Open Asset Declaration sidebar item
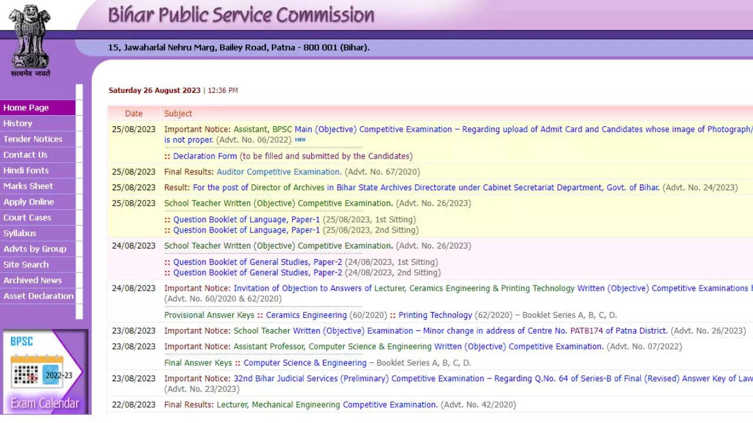 (38, 296)
